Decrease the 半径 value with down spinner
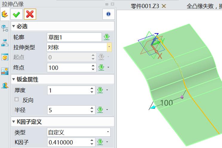This screenshot has height=148, width=222. point(92,112)
